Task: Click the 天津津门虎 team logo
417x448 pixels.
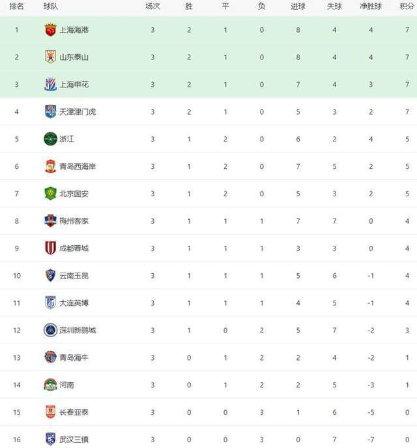Action: 51,112
